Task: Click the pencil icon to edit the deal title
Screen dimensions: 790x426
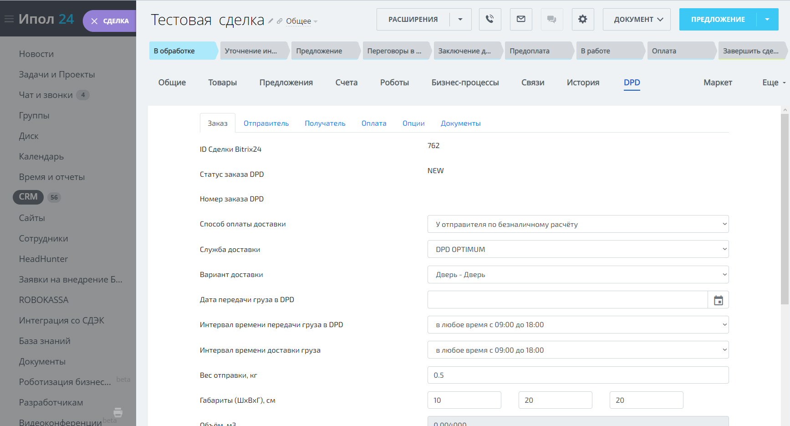Action: tap(270, 21)
